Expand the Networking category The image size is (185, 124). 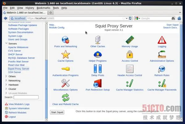[6, 81]
